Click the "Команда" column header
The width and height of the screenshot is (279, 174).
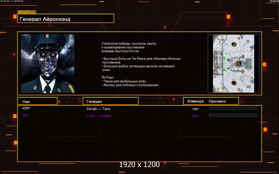tap(196, 101)
